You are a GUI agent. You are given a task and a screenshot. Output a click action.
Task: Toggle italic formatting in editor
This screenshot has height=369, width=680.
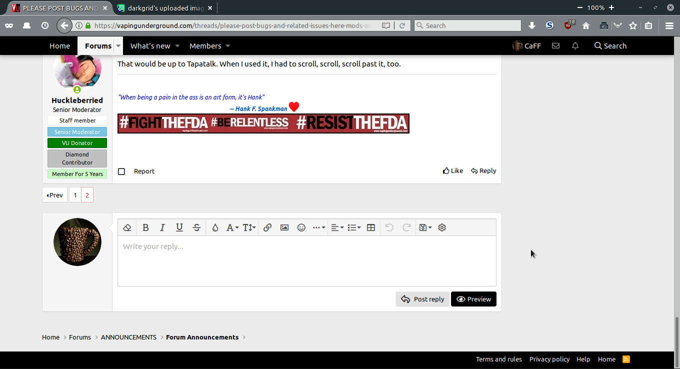pyautogui.click(x=162, y=227)
